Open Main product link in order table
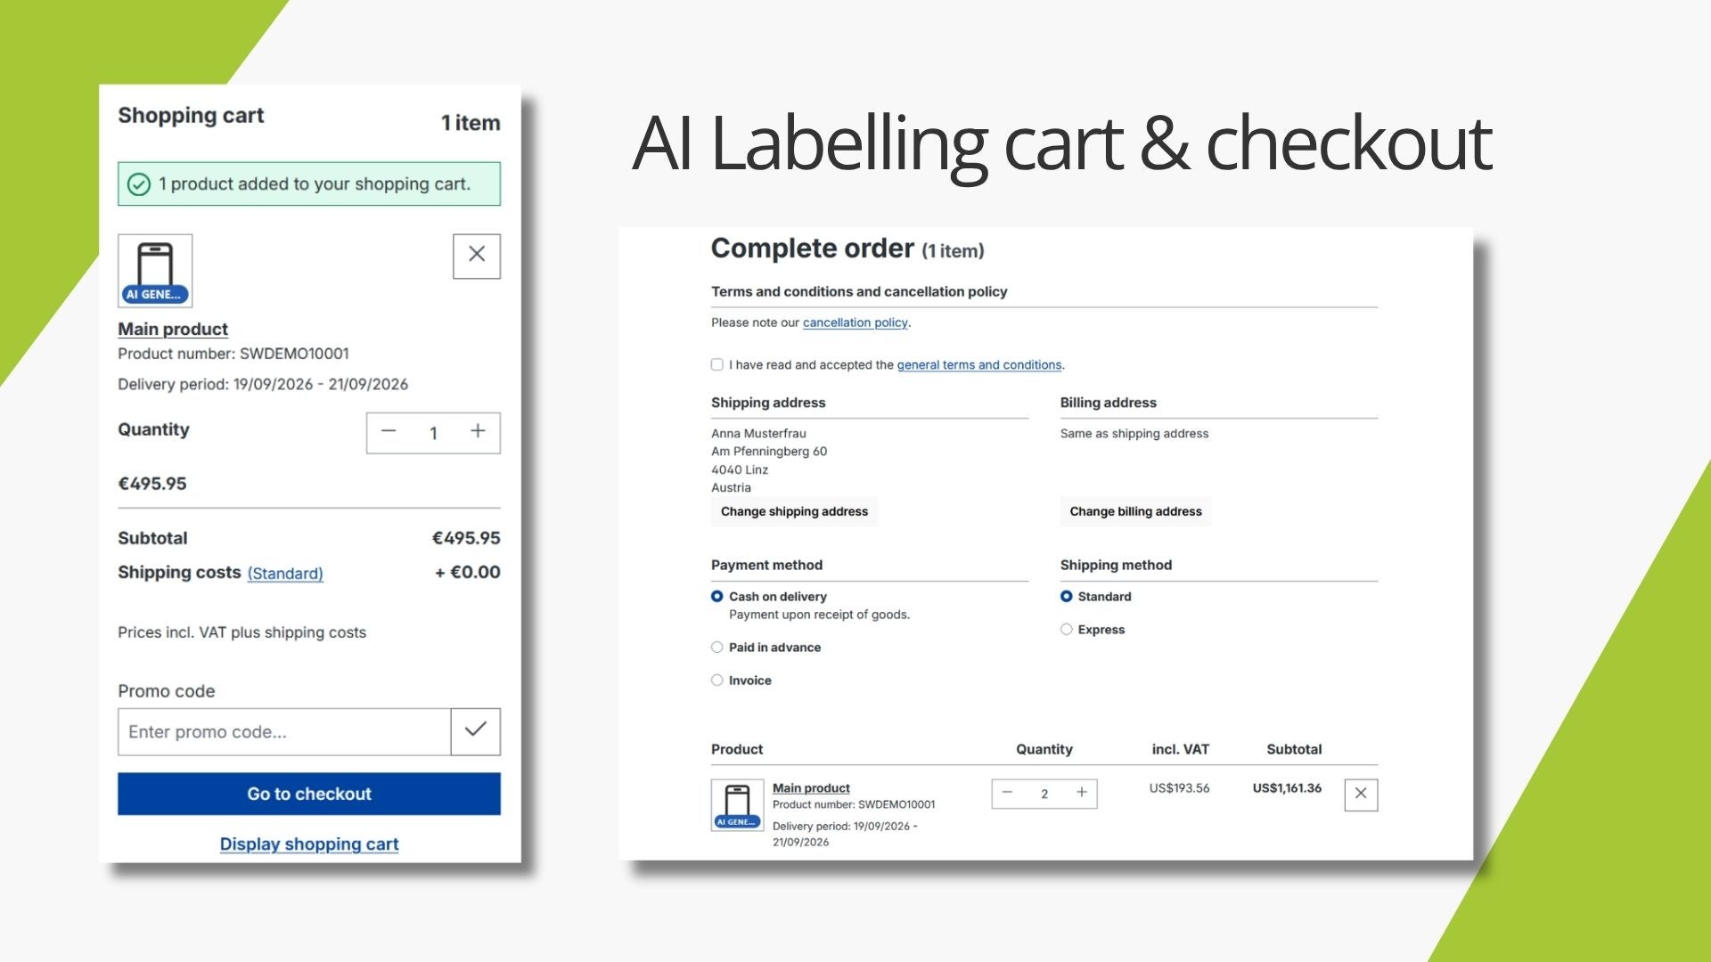The height and width of the screenshot is (962, 1711). click(x=811, y=787)
